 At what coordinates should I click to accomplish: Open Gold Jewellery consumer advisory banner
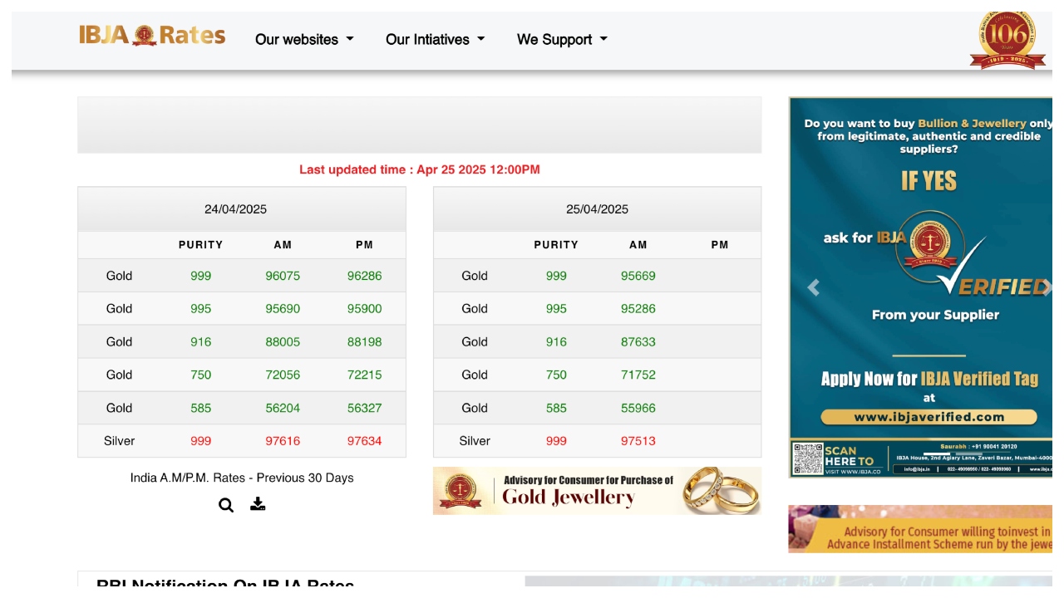point(597,491)
